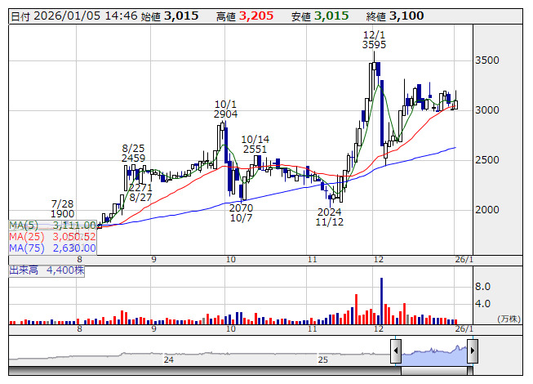
Task: Click the 2500 price axis label
Action: [487, 160]
